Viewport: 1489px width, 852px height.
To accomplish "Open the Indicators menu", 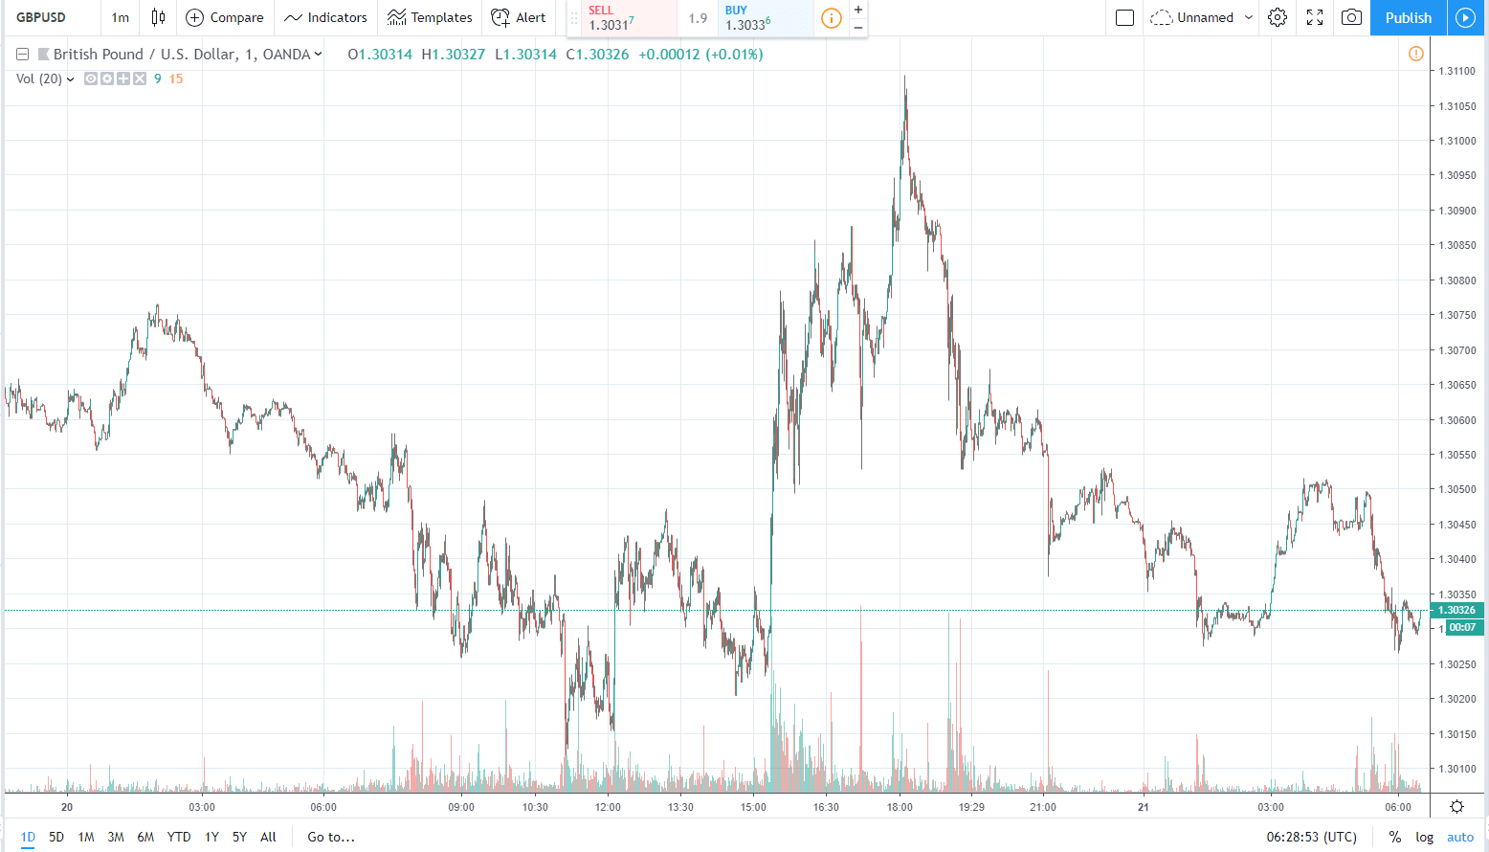I will 326,17.
